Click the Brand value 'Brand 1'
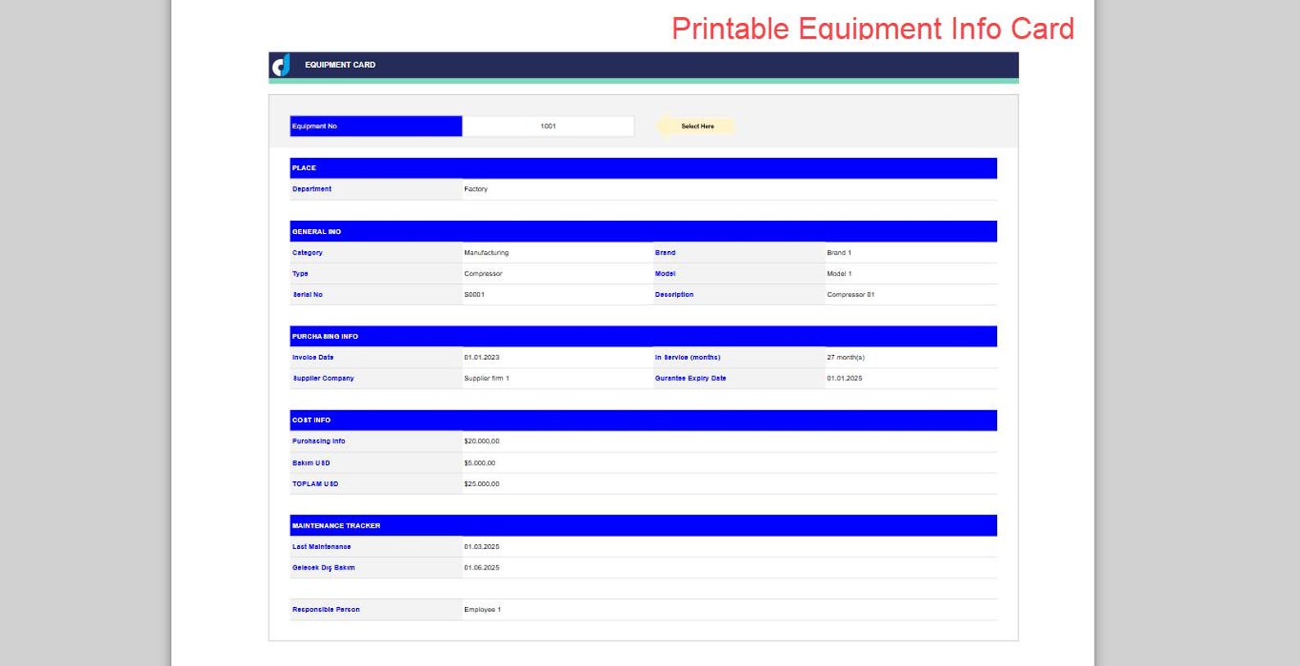Image resolution: width=1300 pixels, height=666 pixels. click(x=839, y=253)
